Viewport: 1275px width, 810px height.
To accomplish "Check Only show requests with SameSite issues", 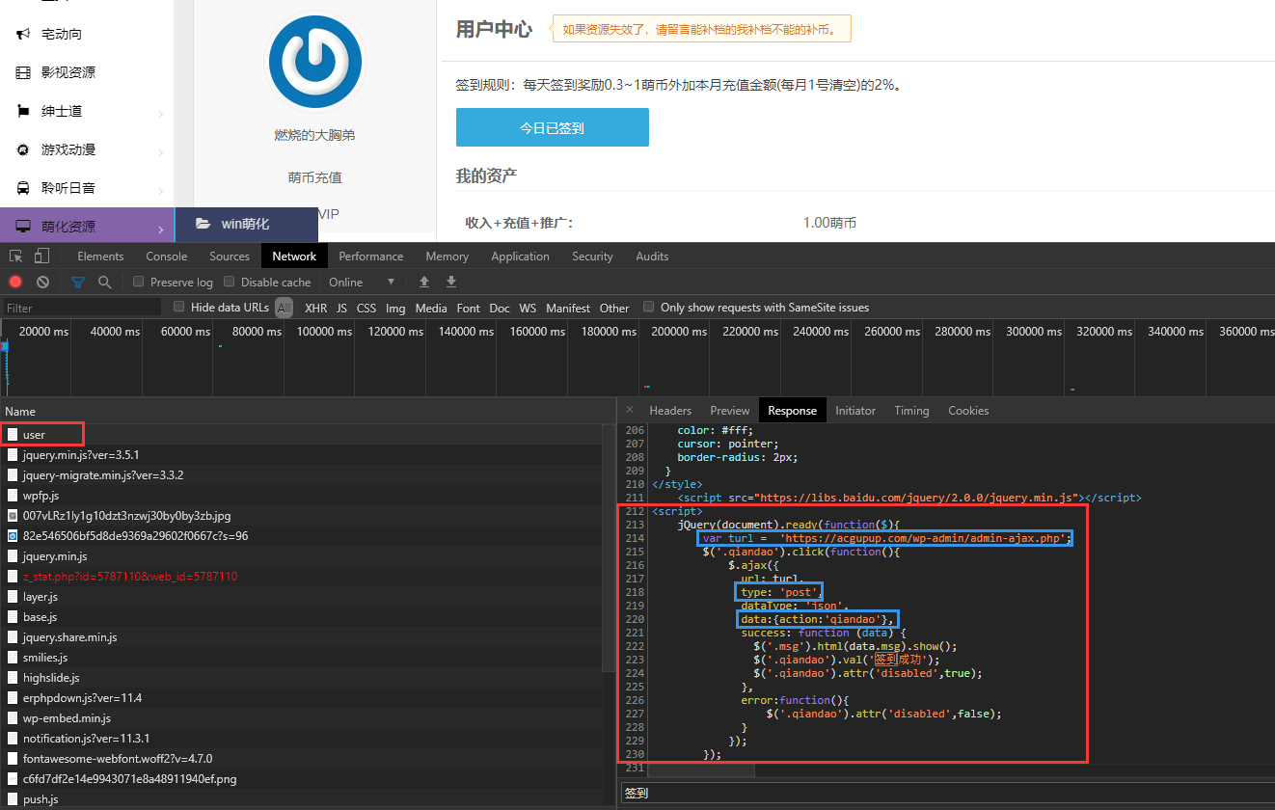I will [x=649, y=307].
